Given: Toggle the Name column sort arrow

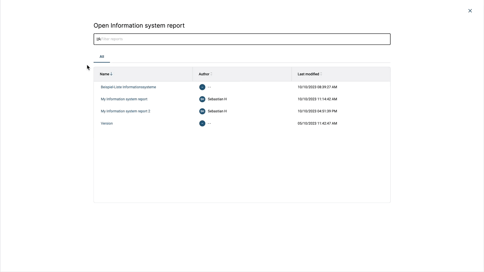Looking at the screenshot, I should tap(111, 74).
